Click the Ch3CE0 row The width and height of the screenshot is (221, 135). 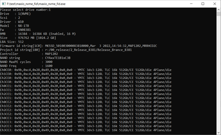pyautogui.click(x=86, y=82)
